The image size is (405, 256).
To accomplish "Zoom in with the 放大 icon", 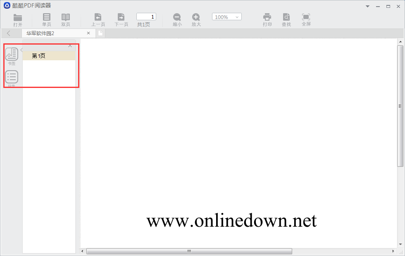I will pyautogui.click(x=196, y=20).
